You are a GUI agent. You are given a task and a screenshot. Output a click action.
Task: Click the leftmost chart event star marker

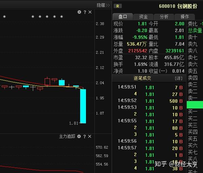click(4, 17)
